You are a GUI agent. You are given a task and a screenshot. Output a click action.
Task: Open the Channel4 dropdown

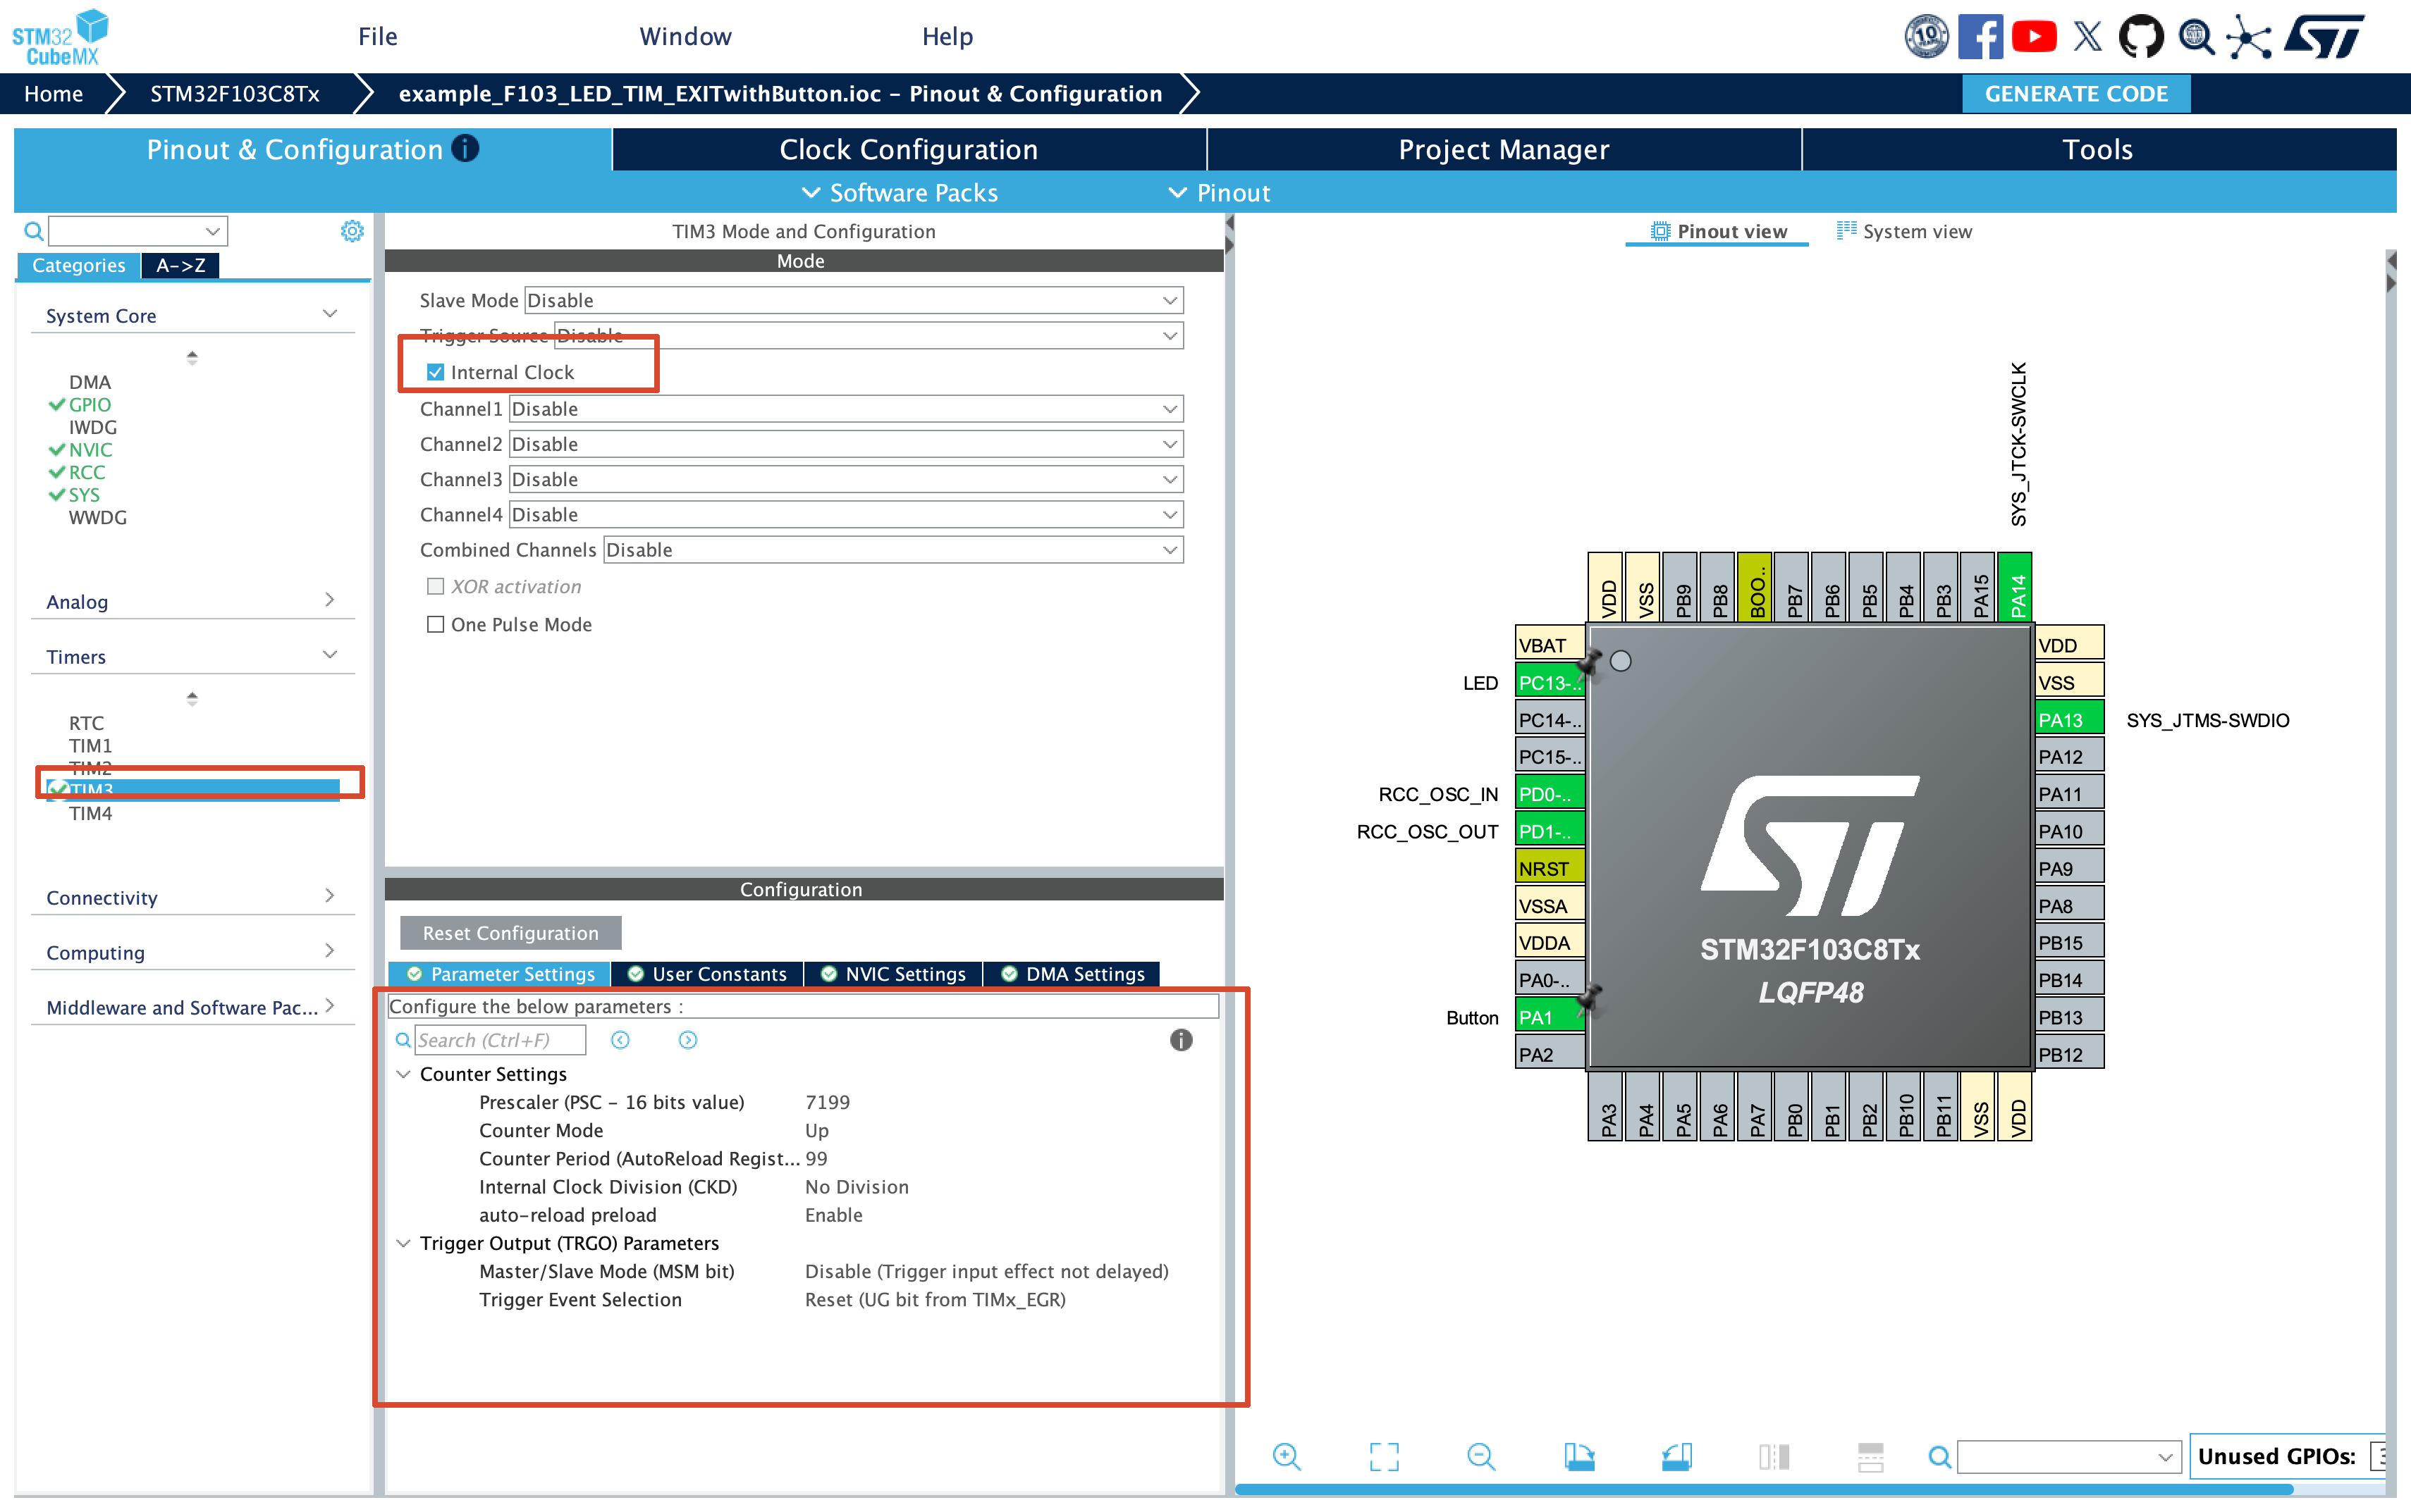tap(847, 514)
